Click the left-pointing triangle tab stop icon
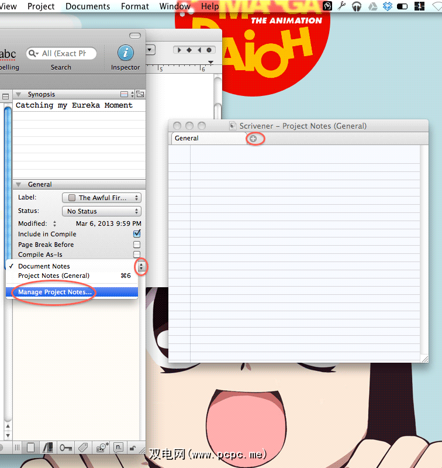The width and height of the screenshot is (442, 468). (x=199, y=50)
